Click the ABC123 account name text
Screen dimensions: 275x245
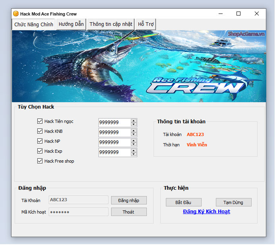click(195, 134)
